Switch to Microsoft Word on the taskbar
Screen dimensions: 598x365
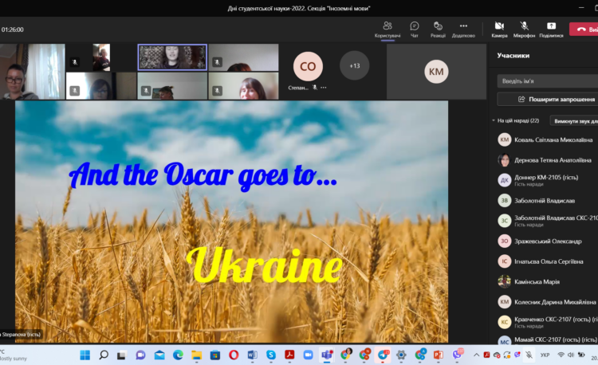click(x=252, y=355)
